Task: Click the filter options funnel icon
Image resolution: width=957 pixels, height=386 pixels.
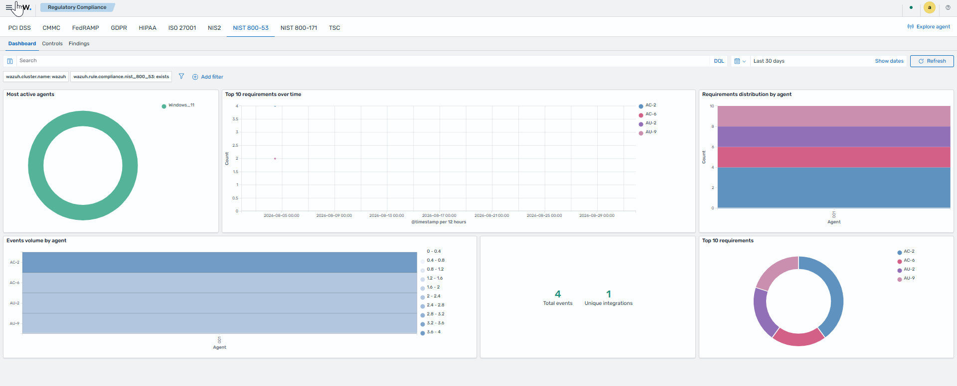Action: click(181, 77)
